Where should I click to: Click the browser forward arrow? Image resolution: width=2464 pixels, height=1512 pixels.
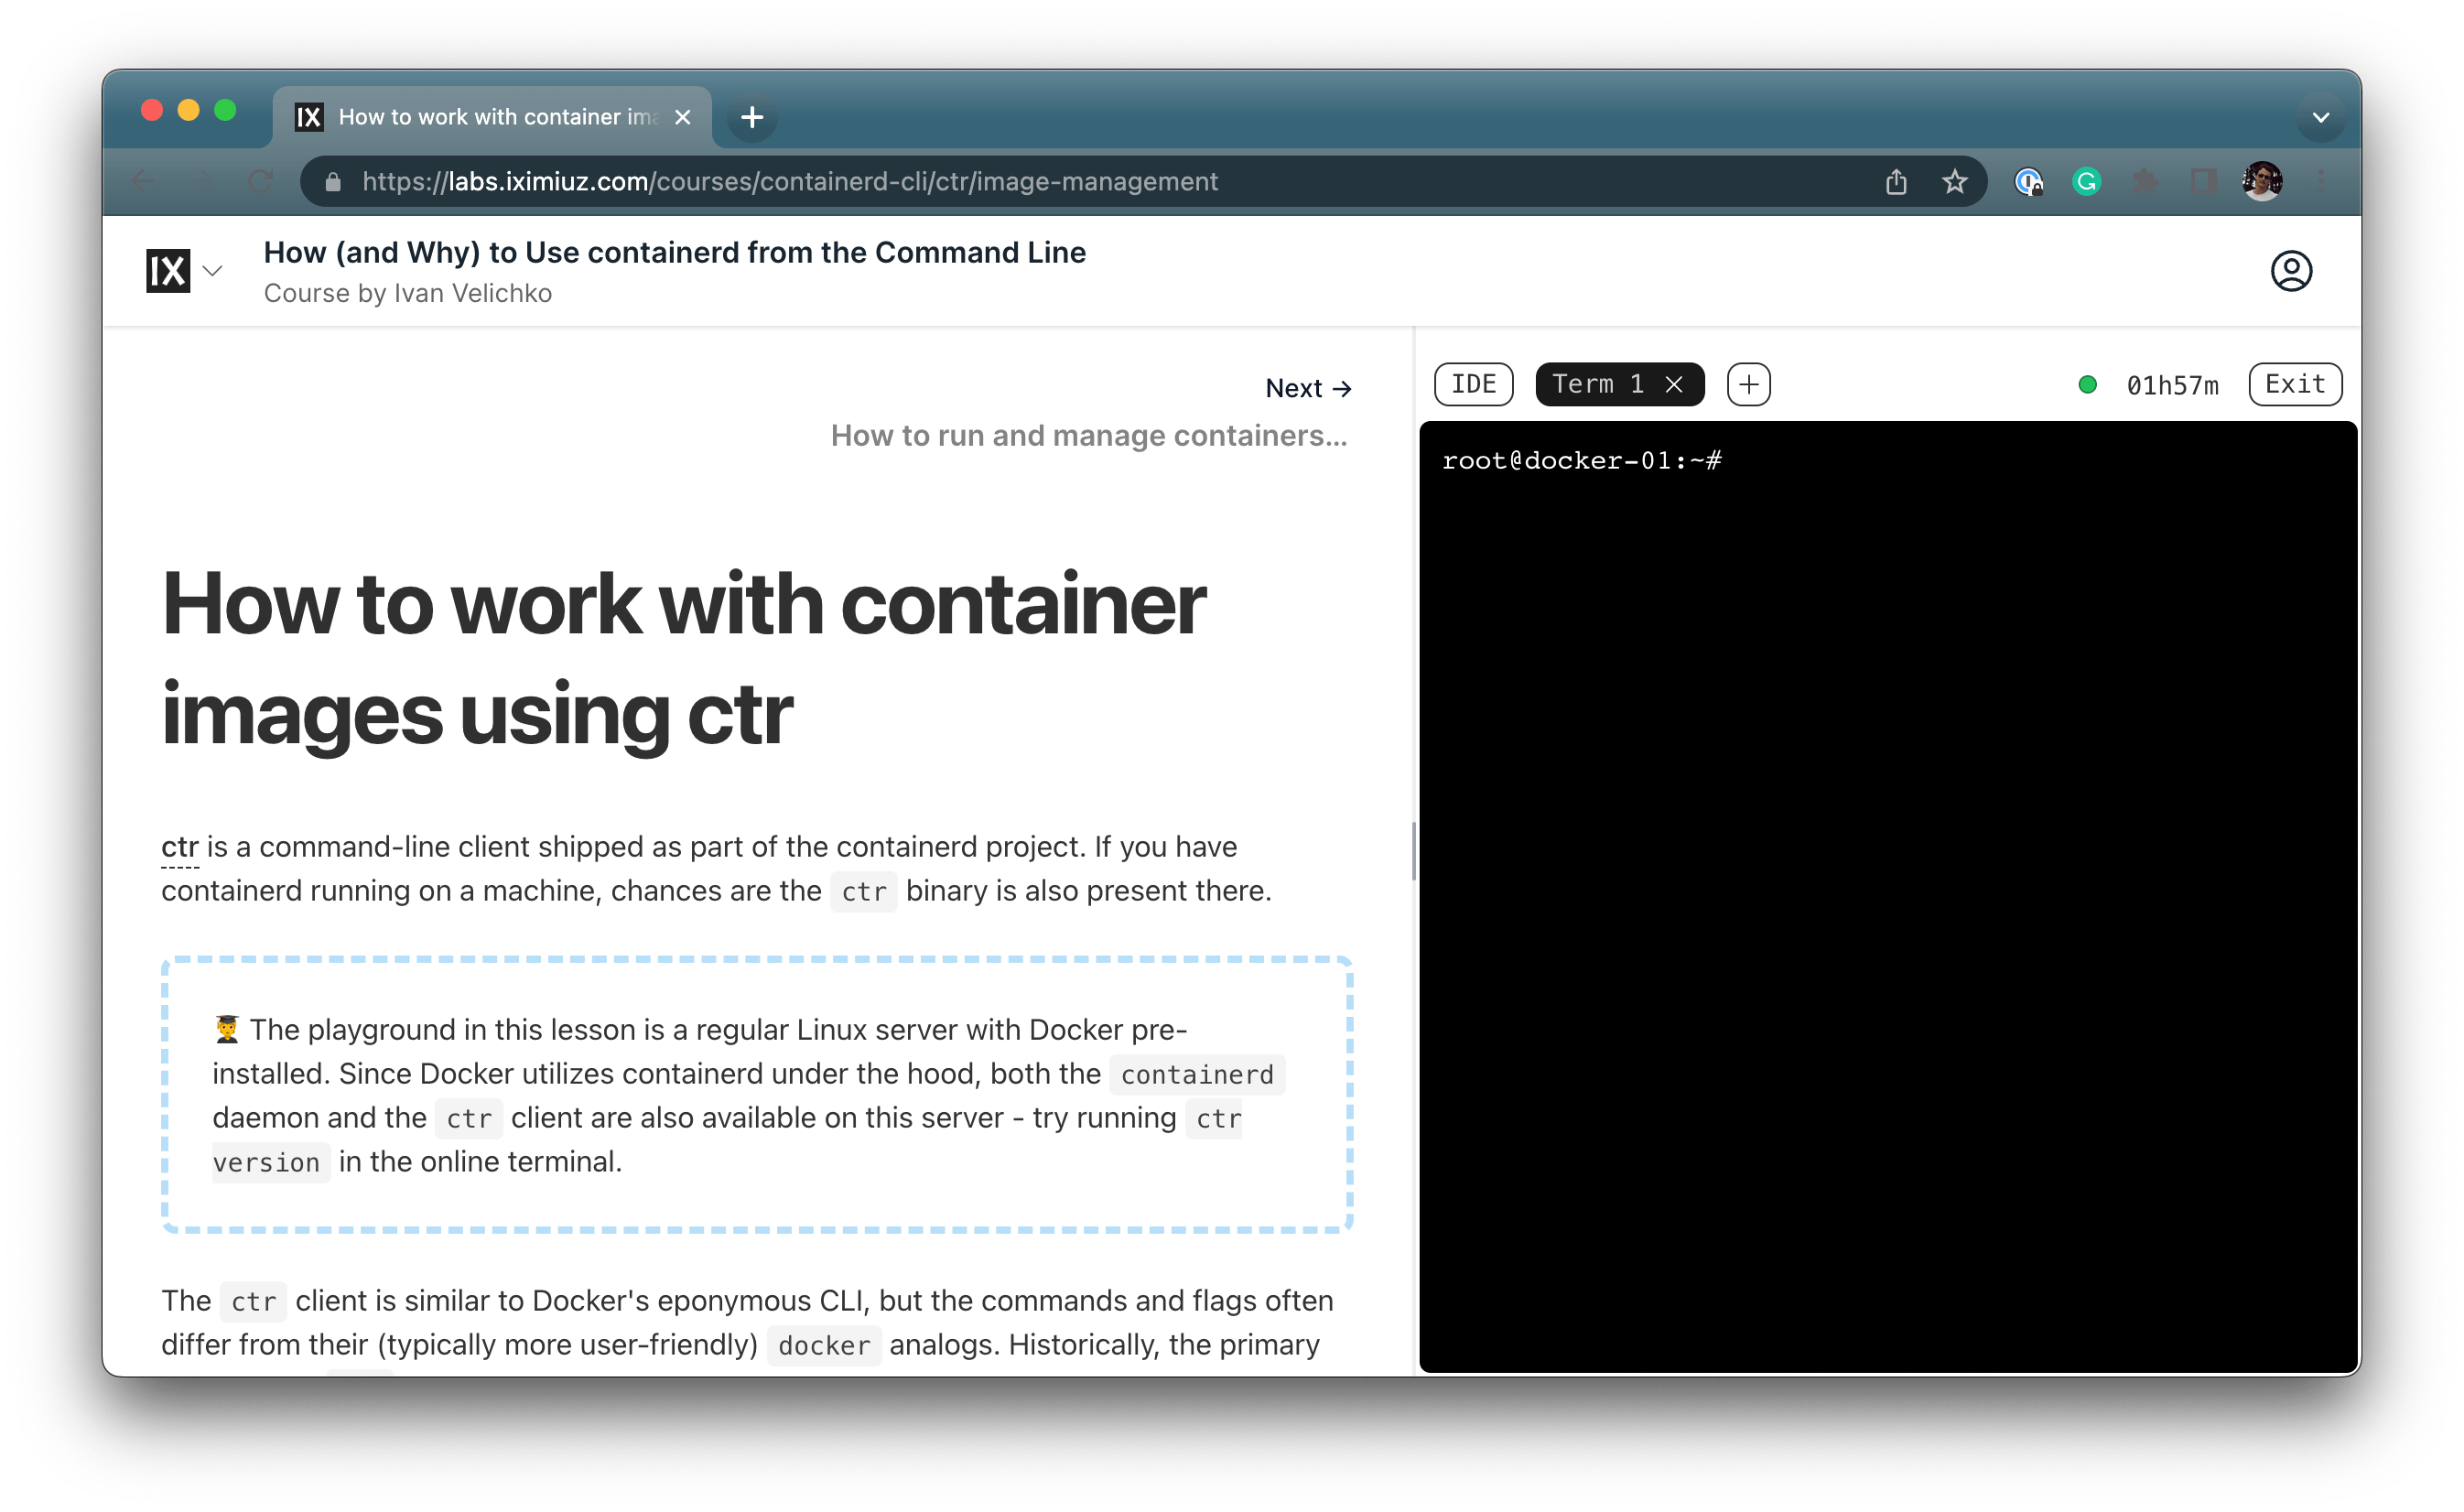(201, 181)
